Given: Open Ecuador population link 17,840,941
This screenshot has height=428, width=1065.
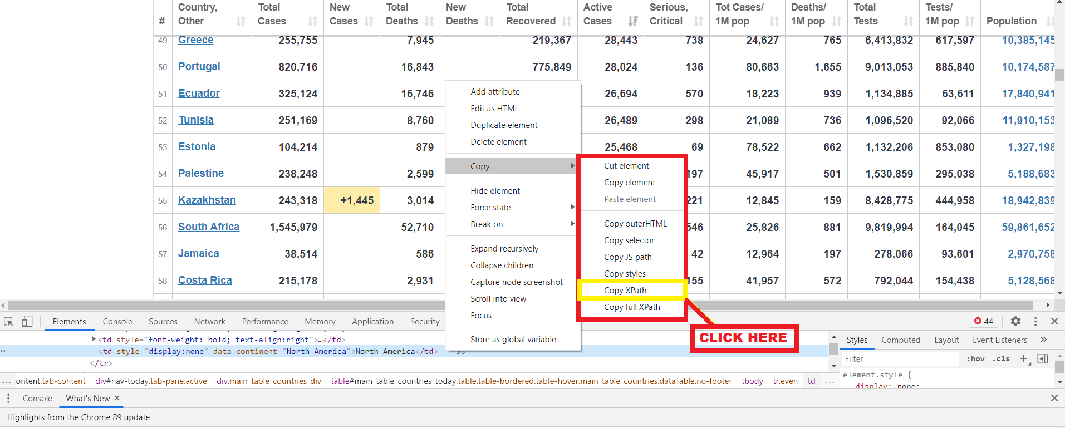Looking at the screenshot, I should (1028, 94).
